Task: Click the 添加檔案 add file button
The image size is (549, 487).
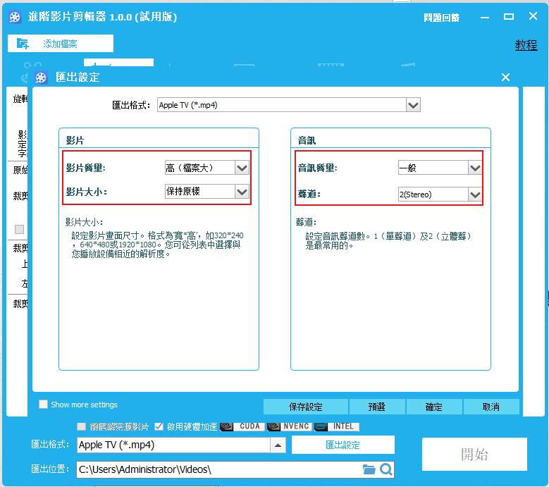Action: 61,44
